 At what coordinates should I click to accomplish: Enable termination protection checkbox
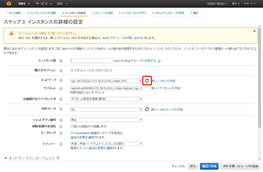point(72,126)
